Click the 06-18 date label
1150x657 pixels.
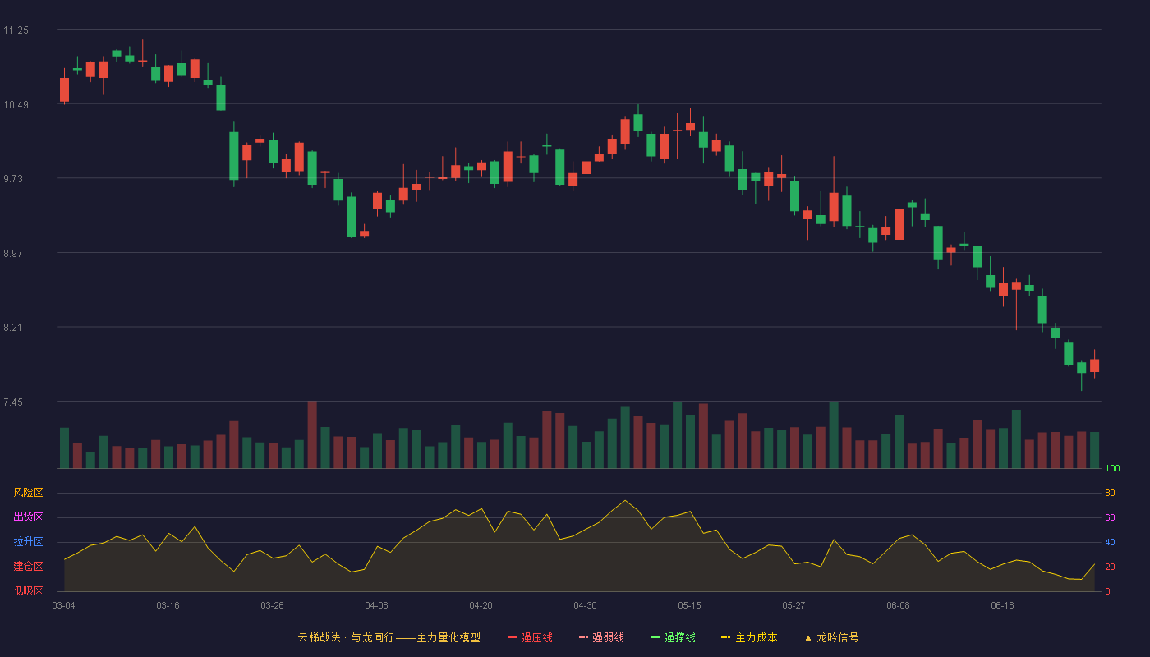coord(1002,605)
